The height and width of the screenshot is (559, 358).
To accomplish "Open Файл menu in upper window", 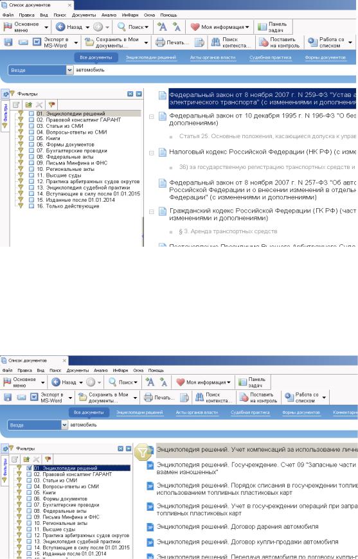I will 8,15.
